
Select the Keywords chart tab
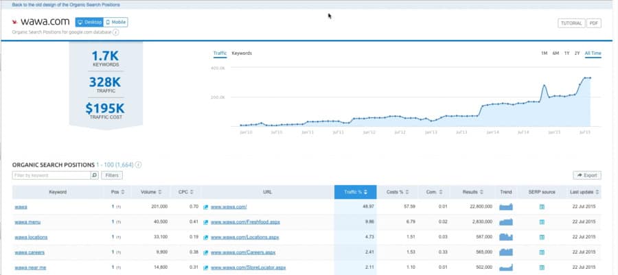pos(242,53)
